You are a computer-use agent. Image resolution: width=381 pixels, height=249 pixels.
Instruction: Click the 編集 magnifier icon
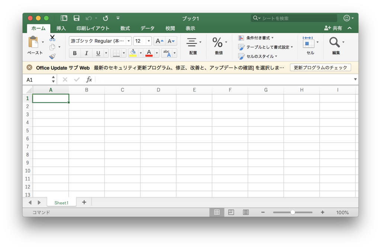coord(334,42)
